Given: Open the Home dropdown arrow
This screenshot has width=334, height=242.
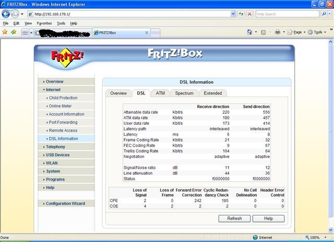Looking at the screenshot, I should pos(256,32).
